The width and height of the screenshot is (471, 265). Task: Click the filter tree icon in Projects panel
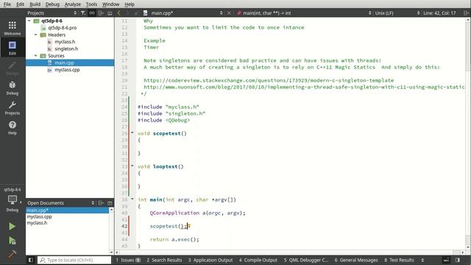83,13
